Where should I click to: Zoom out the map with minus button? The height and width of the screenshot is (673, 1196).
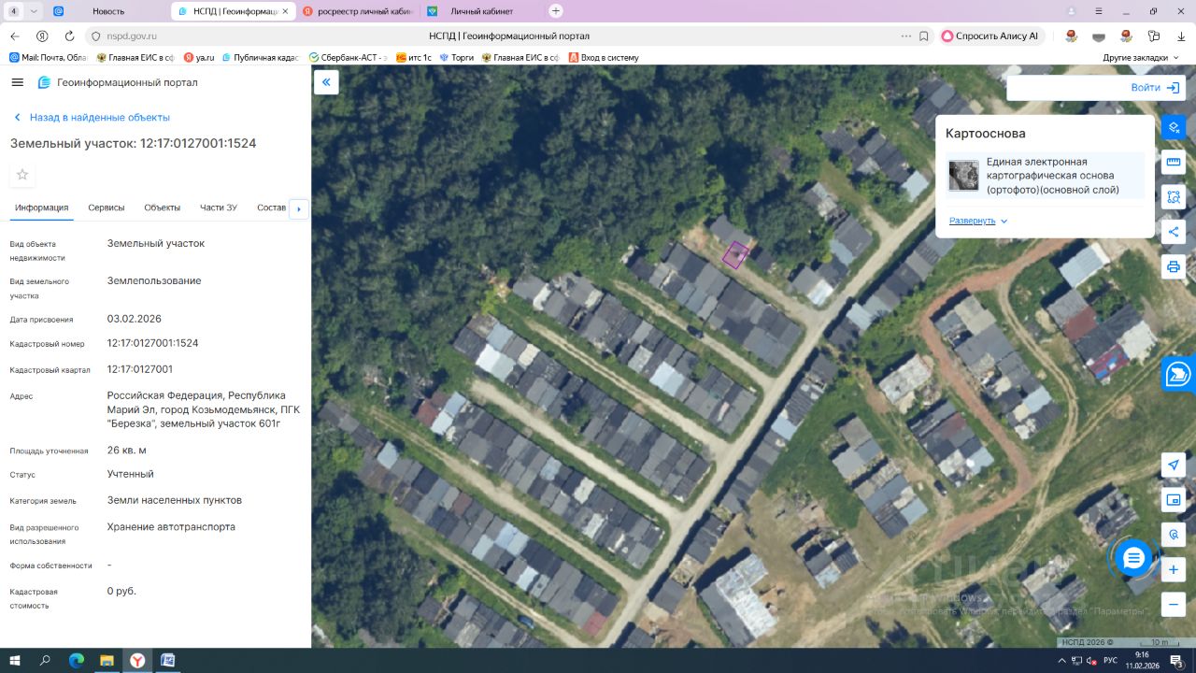click(x=1174, y=604)
